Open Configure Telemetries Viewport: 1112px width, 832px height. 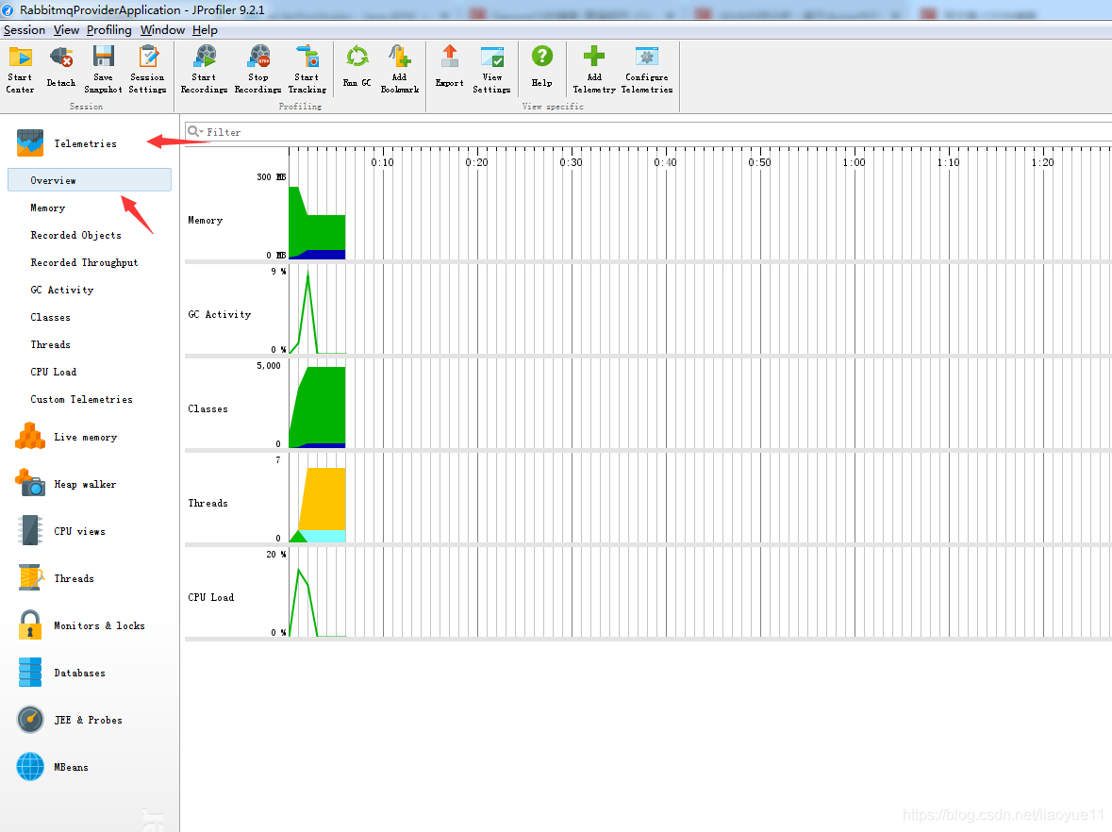tap(647, 69)
